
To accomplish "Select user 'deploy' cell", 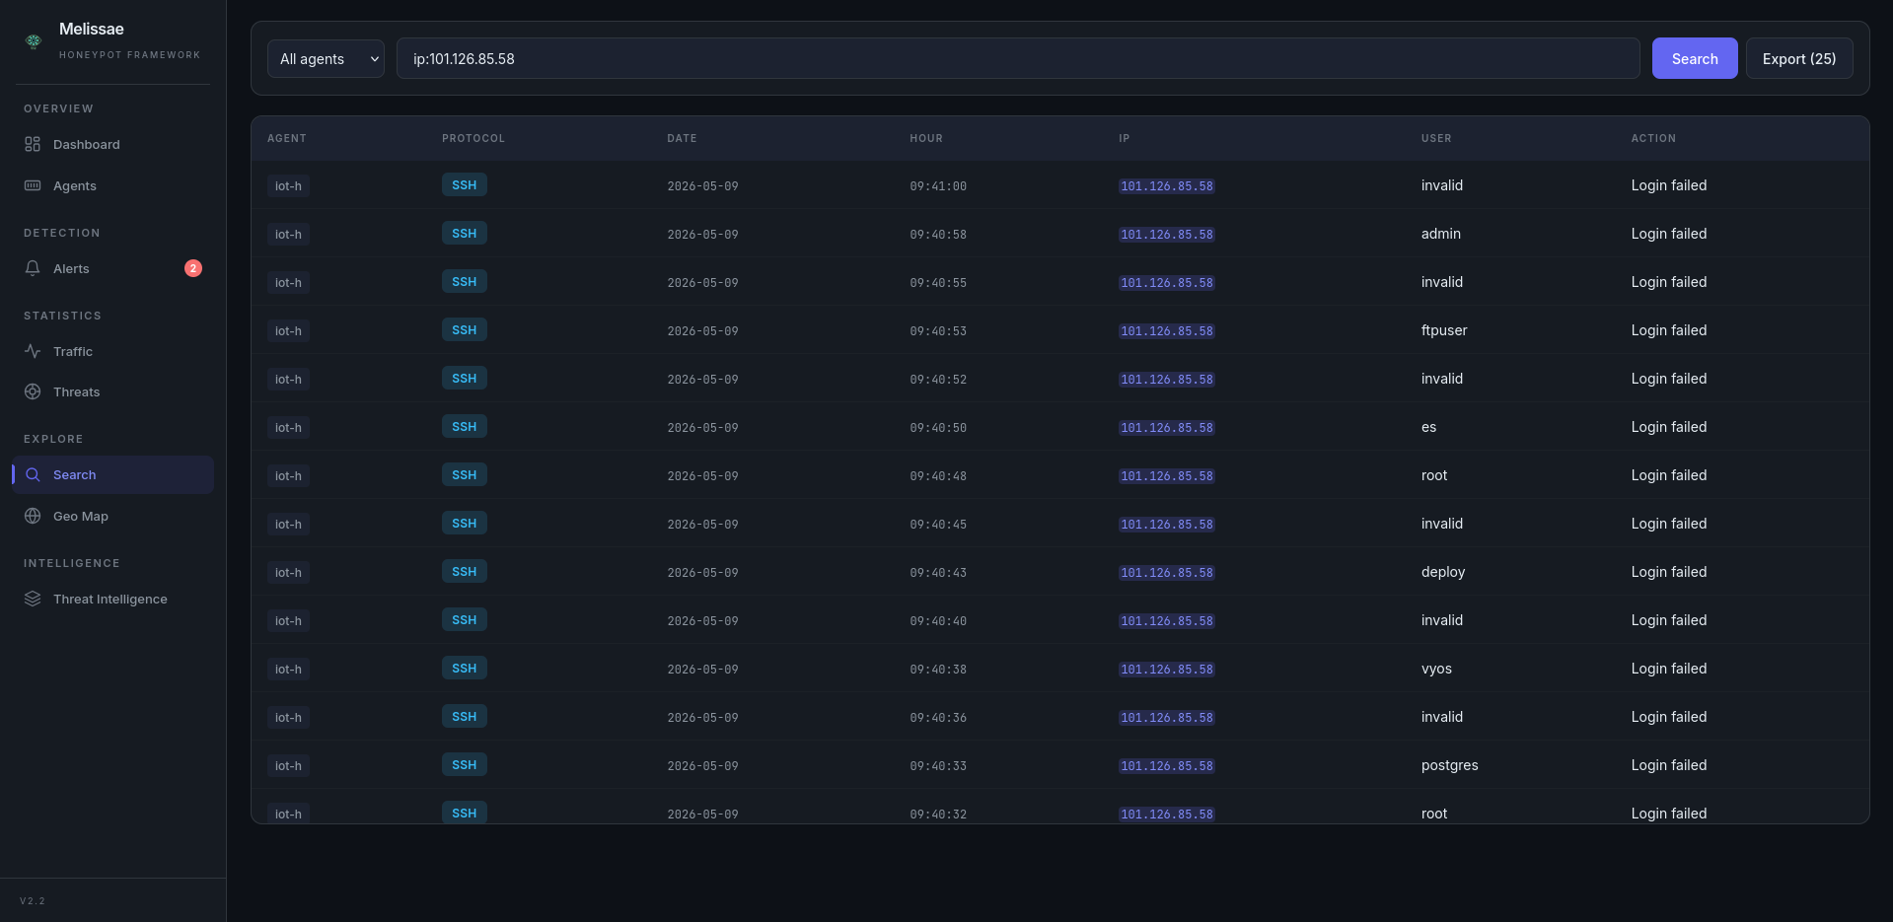I will click(x=1443, y=572).
